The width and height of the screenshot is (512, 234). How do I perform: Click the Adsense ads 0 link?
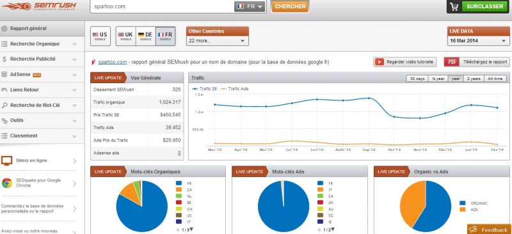[x=179, y=153]
